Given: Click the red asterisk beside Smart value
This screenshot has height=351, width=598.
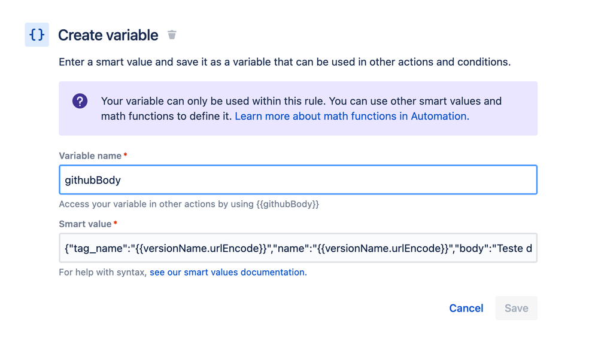Looking at the screenshot, I should pos(115,223).
